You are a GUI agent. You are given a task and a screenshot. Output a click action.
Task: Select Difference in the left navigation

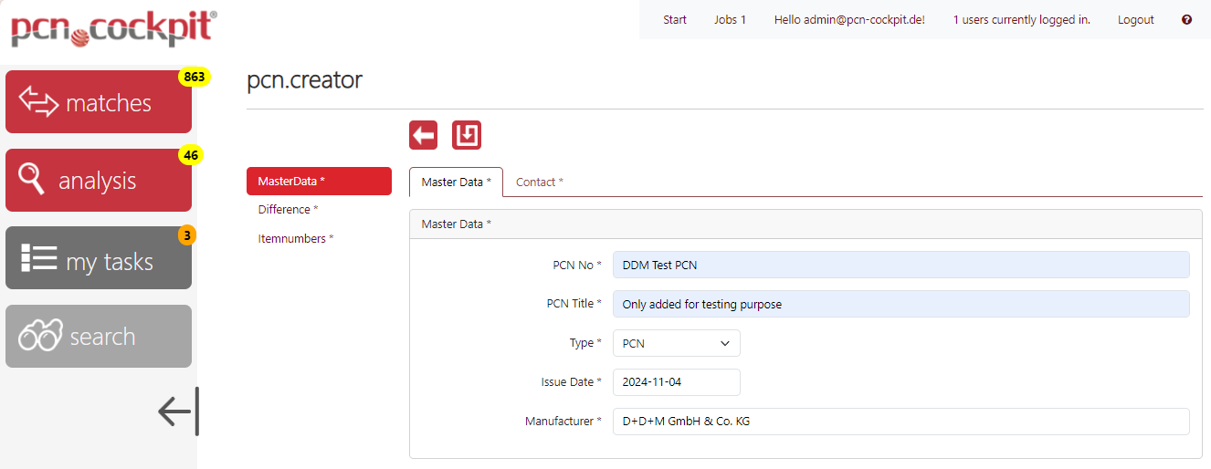tap(288, 210)
